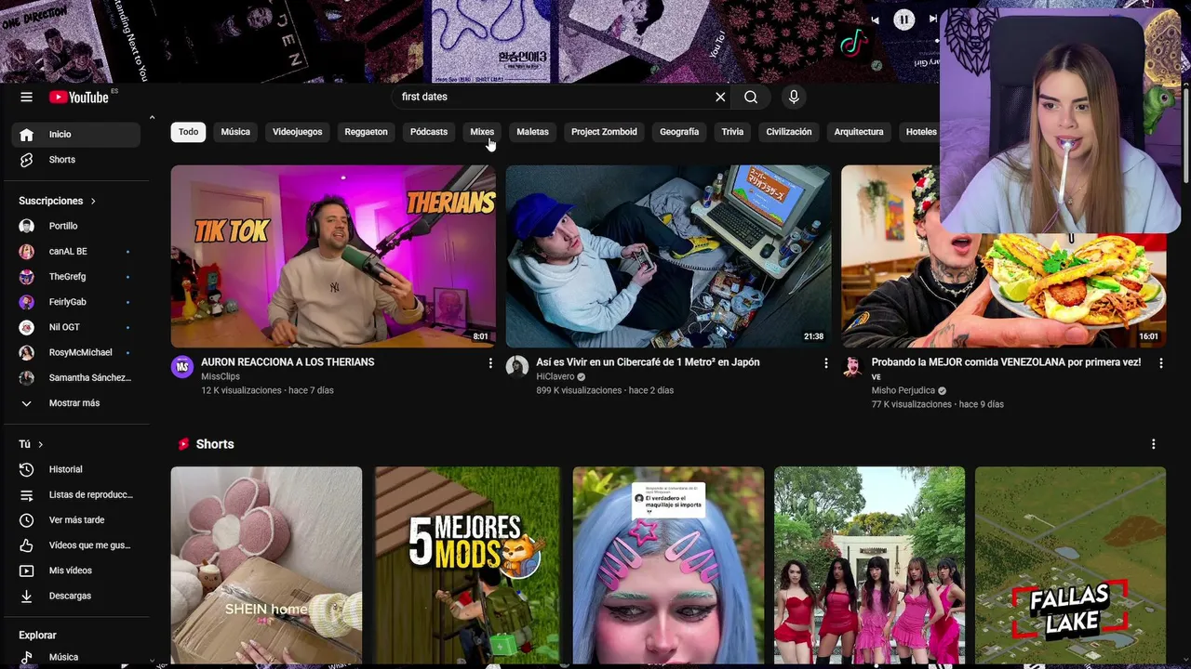Open Nil OGT channel in subscriptions

click(x=76, y=327)
